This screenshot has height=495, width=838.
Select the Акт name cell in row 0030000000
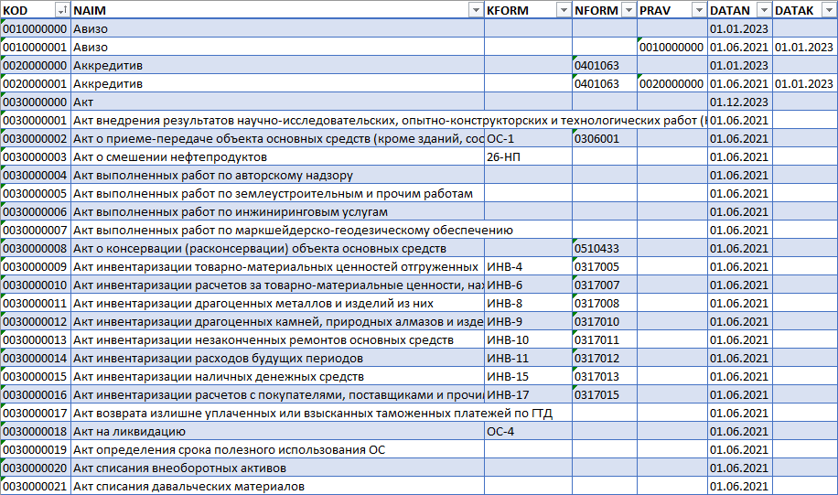(277, 102)
